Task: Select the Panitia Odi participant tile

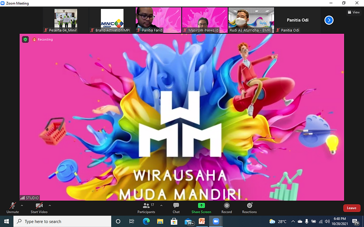Action: coord(298,20)
